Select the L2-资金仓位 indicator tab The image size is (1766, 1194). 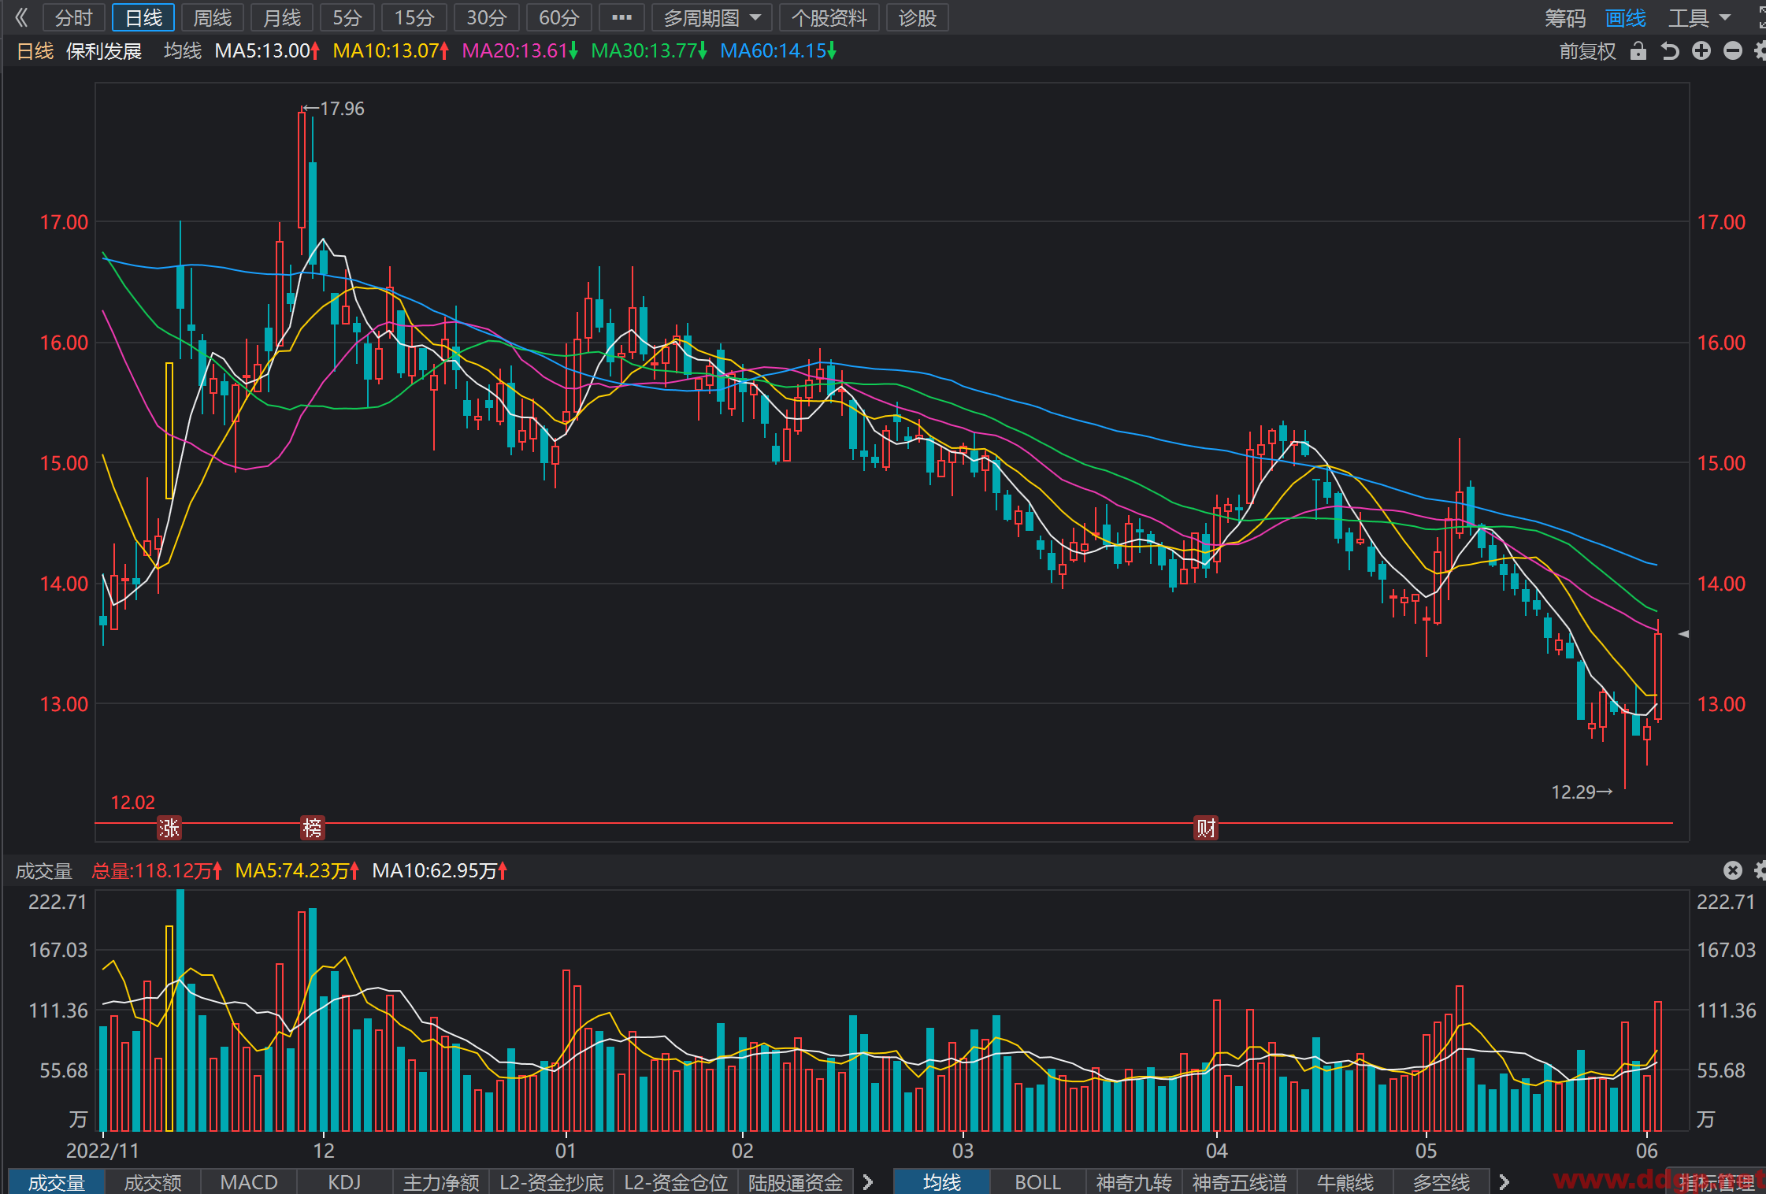676,1181
